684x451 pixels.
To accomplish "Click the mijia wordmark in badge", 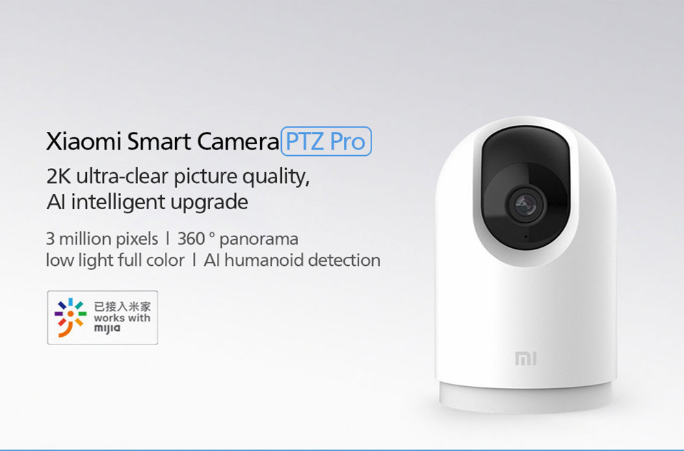I will click(x=107, y=329).
